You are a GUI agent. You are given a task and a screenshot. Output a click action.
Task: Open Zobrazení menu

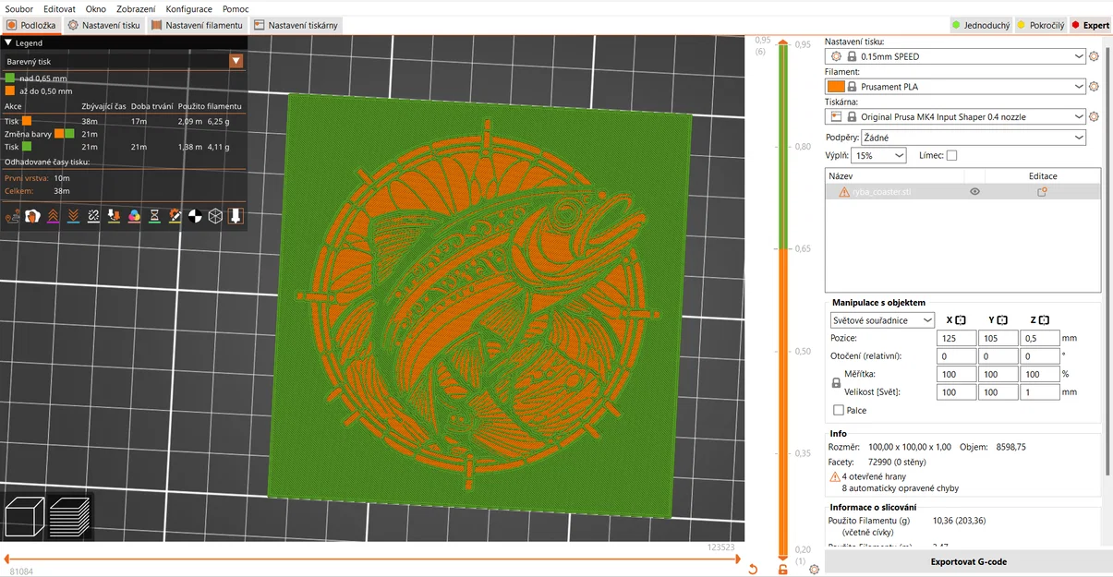tap(136, 8)
